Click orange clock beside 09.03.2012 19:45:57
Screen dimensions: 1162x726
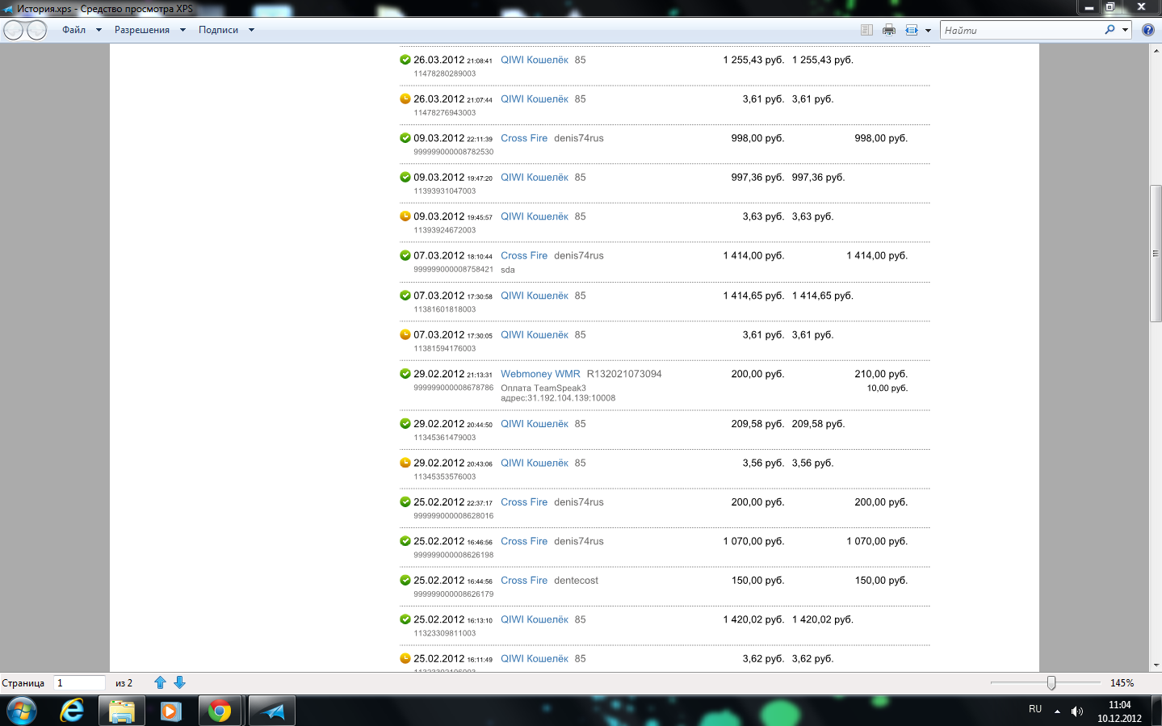pos(405,216)
